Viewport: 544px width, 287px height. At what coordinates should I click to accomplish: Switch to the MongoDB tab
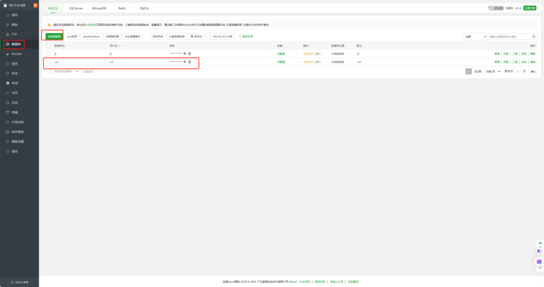pos(99,8)
